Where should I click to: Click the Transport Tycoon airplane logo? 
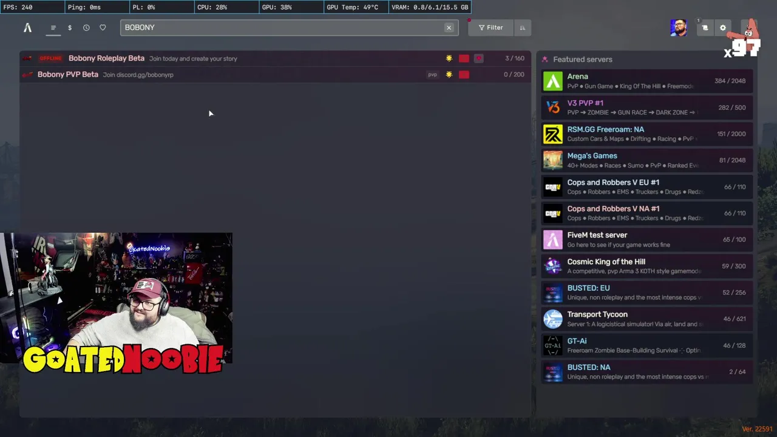coord(552,319)
